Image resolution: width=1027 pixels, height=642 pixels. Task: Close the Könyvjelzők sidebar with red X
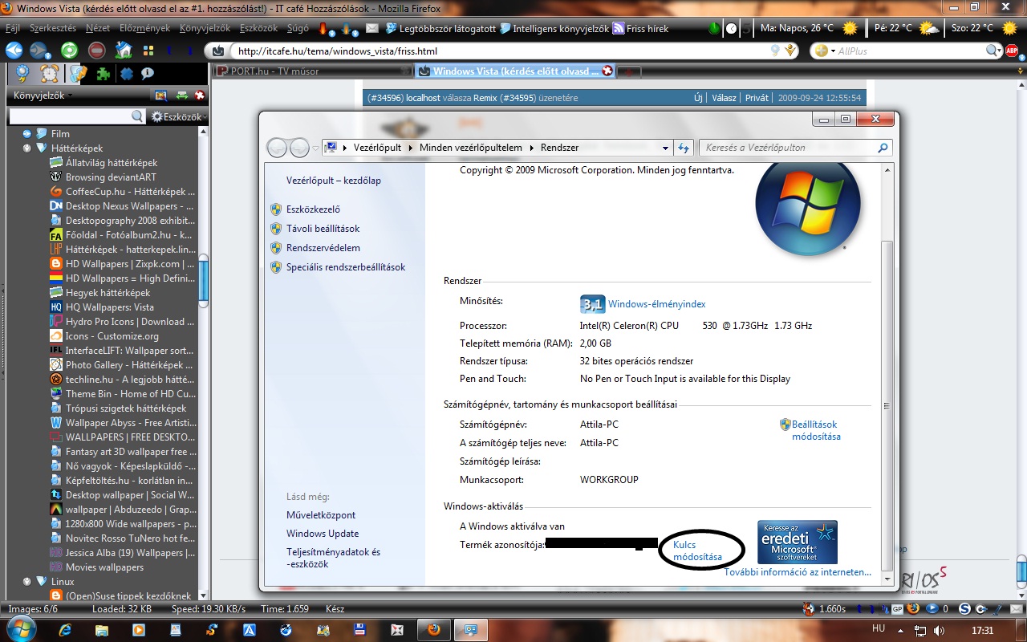(199, 95)
